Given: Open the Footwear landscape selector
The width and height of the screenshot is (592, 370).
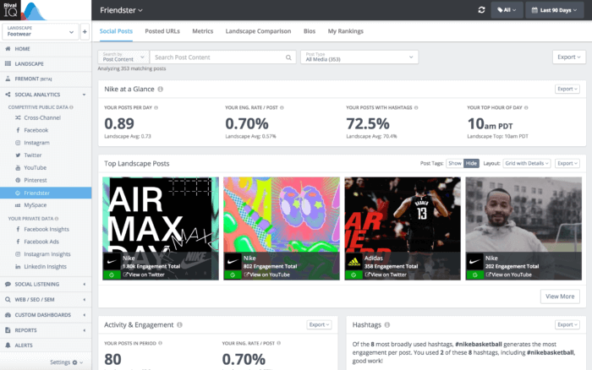Looking at the screenshot, I should 41,32.
